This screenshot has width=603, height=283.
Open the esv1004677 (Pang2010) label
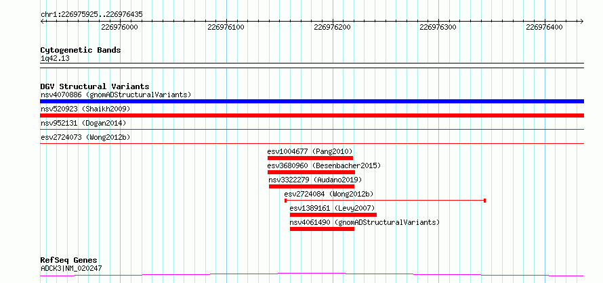pos(310,151)
